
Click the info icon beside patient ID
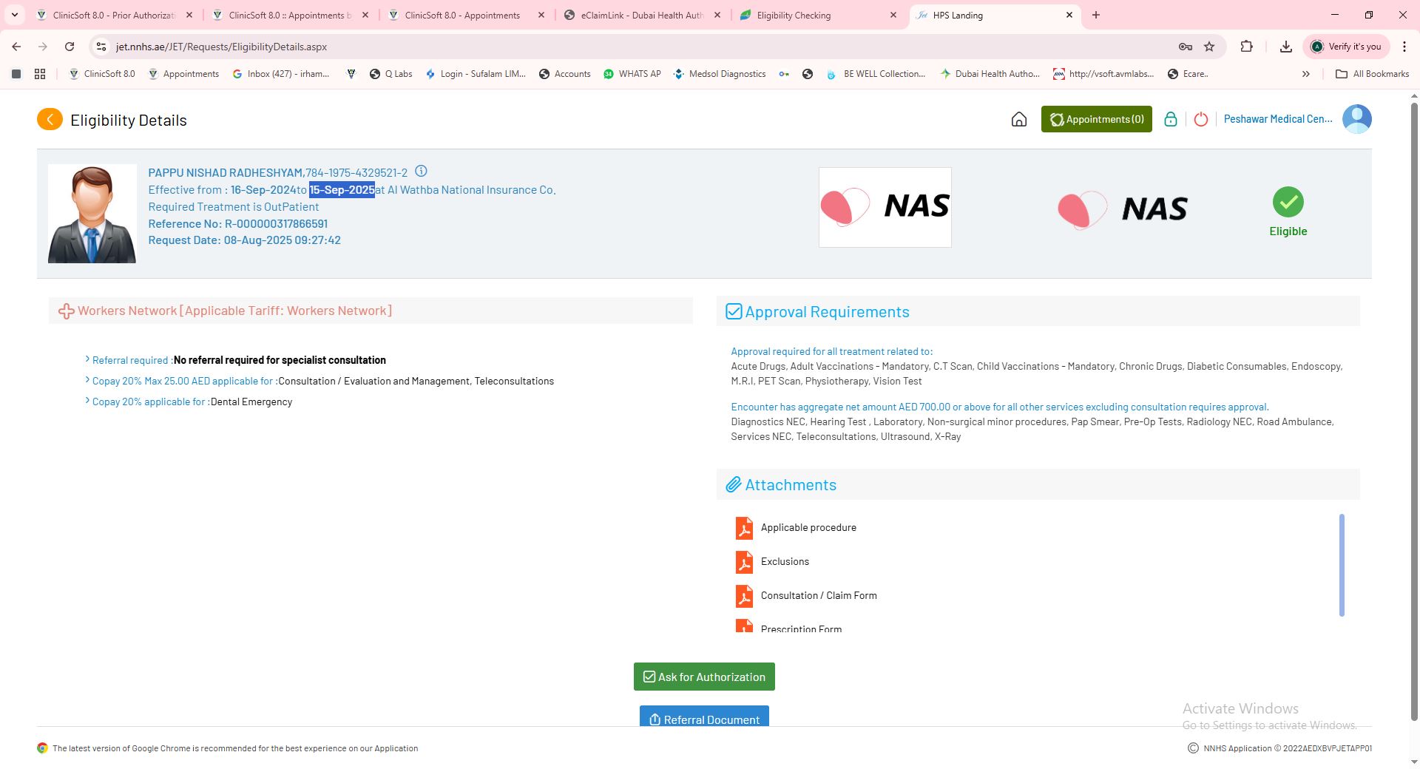pos(421,172)
